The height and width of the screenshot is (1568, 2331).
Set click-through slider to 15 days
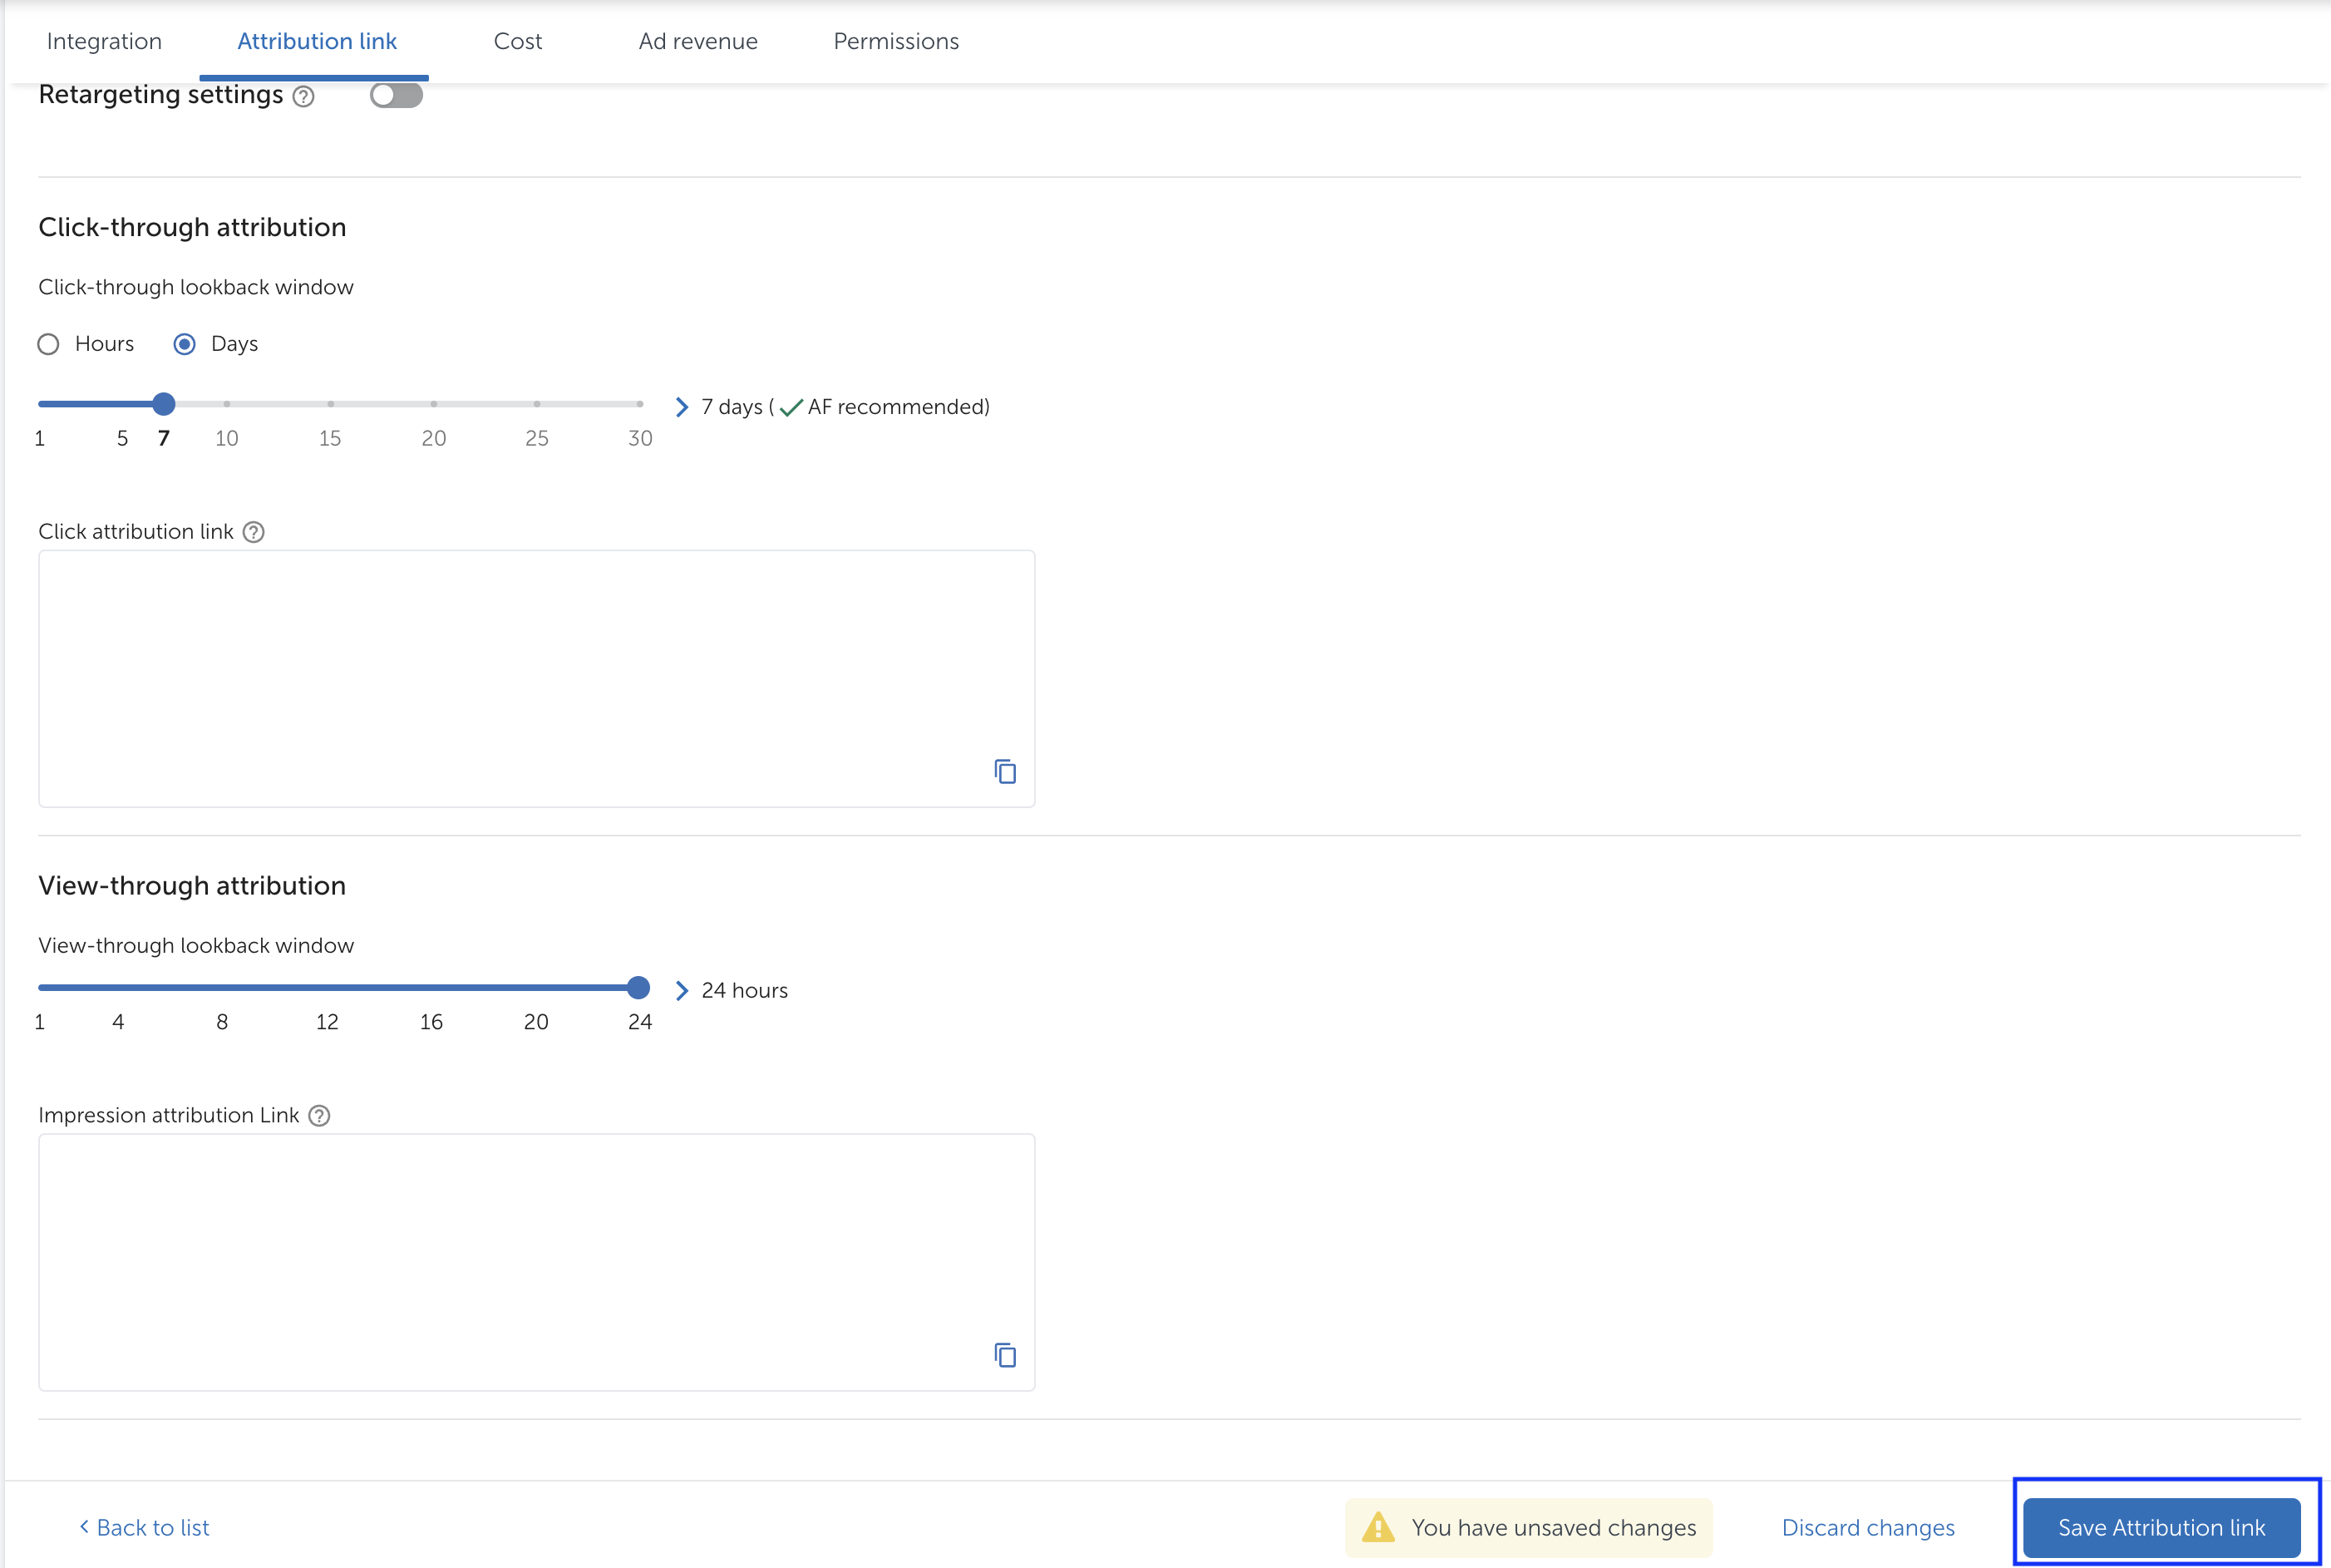[330, 404]
